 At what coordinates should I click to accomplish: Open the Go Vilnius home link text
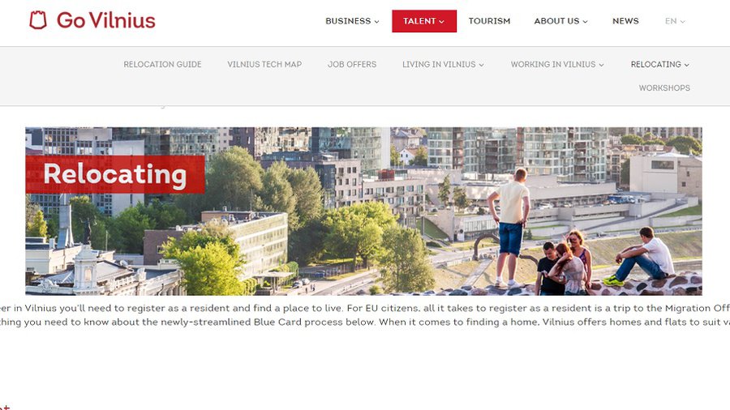pos(105,20)
